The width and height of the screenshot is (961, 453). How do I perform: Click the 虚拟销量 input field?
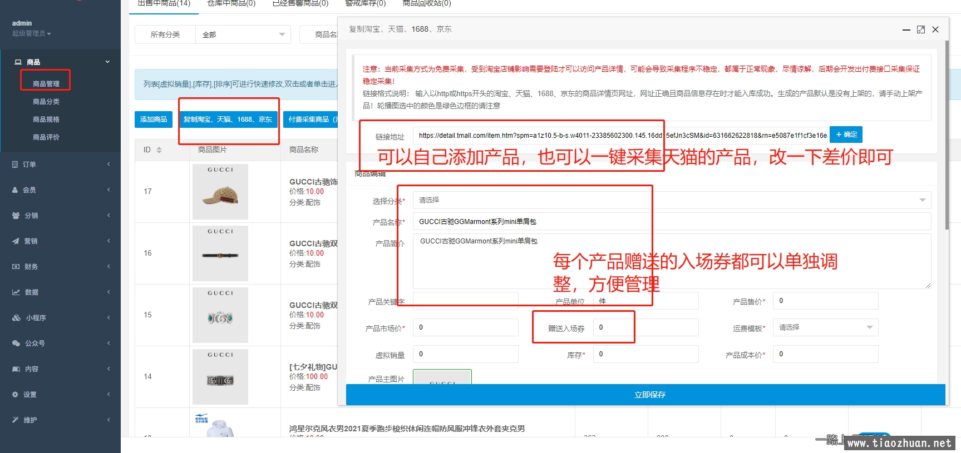pyautogui.click(x=465, y=354)
